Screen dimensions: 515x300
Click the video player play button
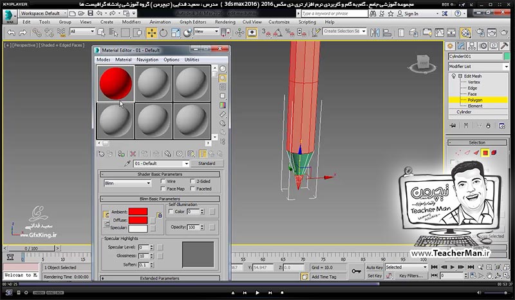(x=257, y=292)
